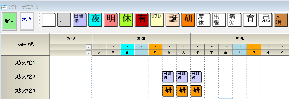289x99 pixels.
Task: Click day 14 column header
Action: pyautogui.click(x=282, y=47)
